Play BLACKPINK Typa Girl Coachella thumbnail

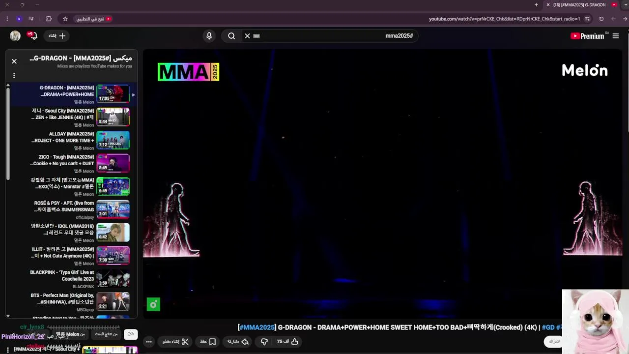pos(113,278)
